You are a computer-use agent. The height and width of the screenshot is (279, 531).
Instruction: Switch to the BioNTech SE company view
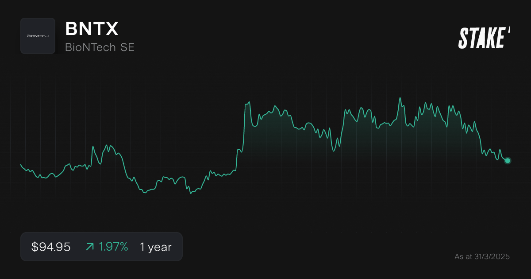[x=100, y=47]
